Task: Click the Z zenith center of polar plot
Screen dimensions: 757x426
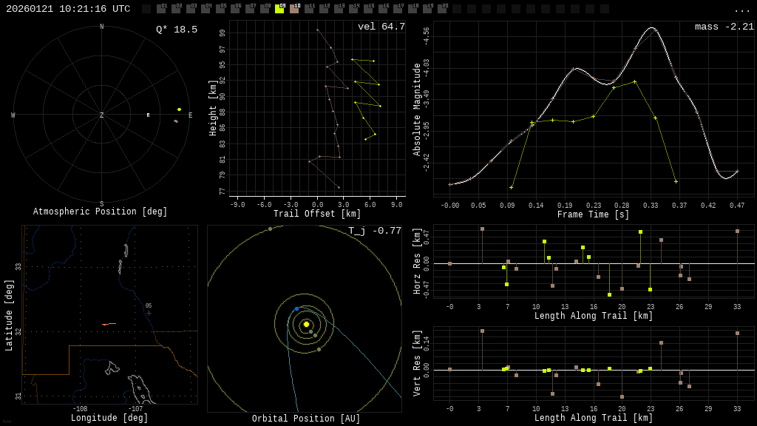Action: [102, 115]
